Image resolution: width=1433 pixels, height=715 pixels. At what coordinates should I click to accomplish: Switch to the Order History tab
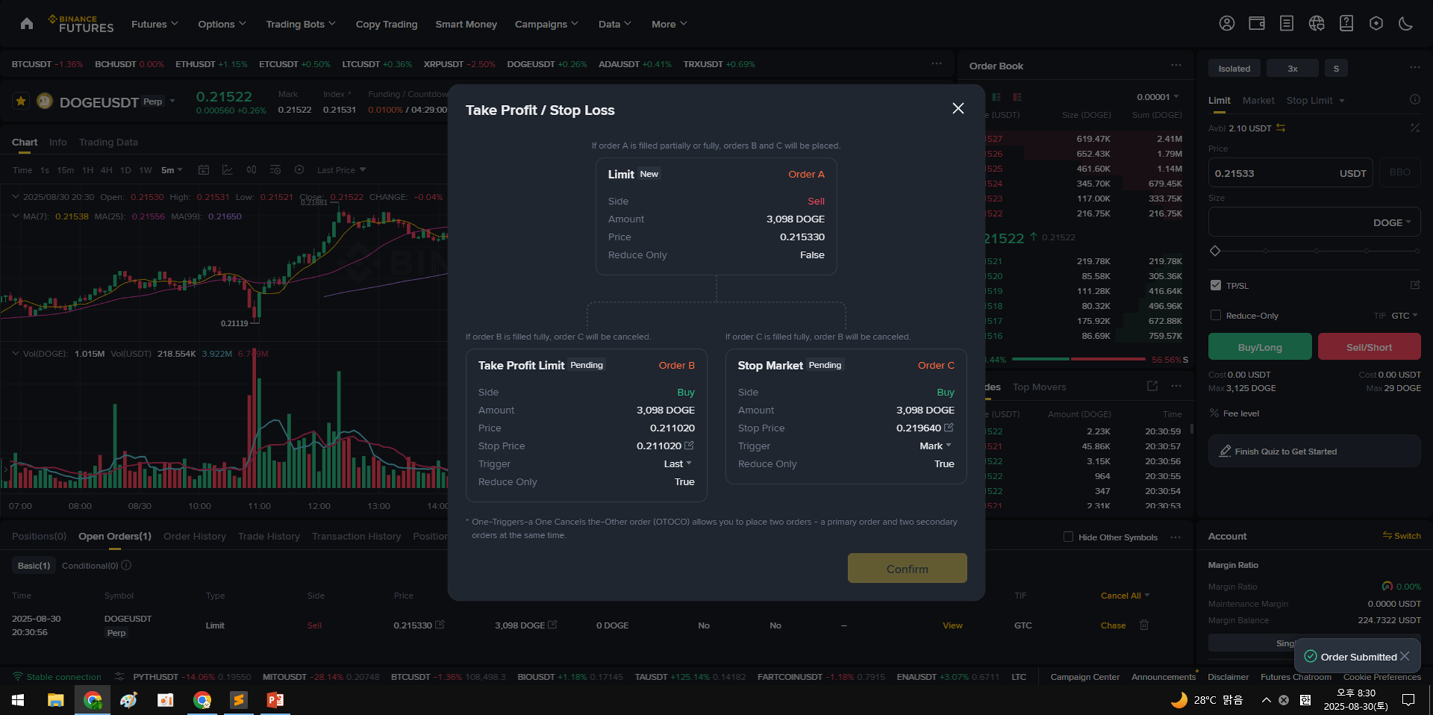(x=194, y=536)
